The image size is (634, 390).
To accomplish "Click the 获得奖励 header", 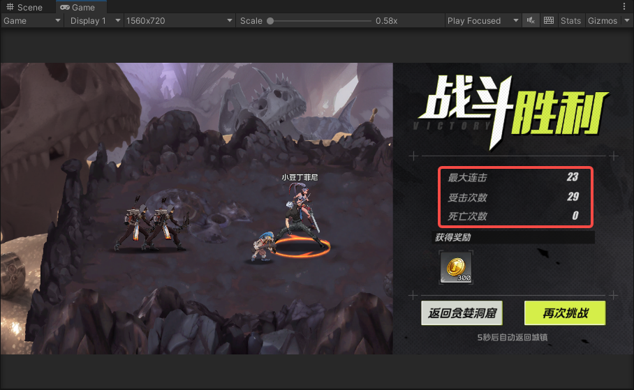I will pos(453,237).
